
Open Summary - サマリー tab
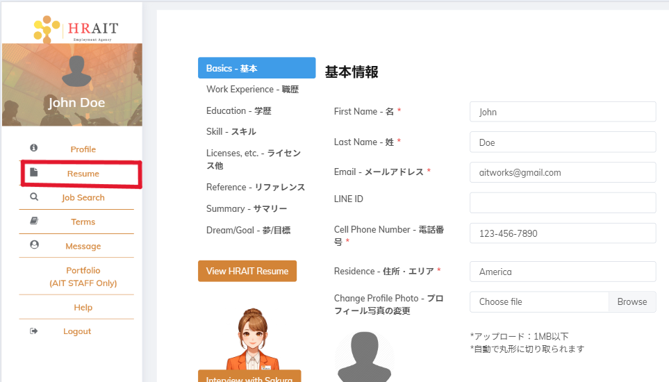247,208
